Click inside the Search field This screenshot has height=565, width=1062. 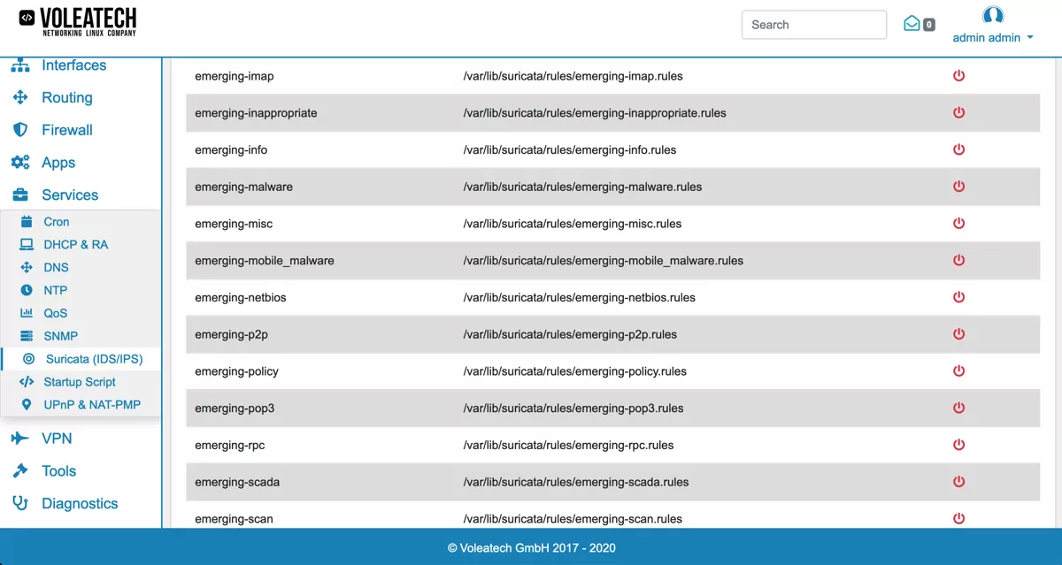tap(812, 24)
